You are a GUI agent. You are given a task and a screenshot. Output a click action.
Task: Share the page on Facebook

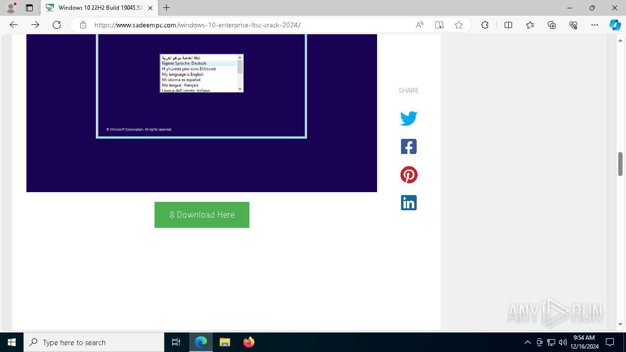click(408, 147)
